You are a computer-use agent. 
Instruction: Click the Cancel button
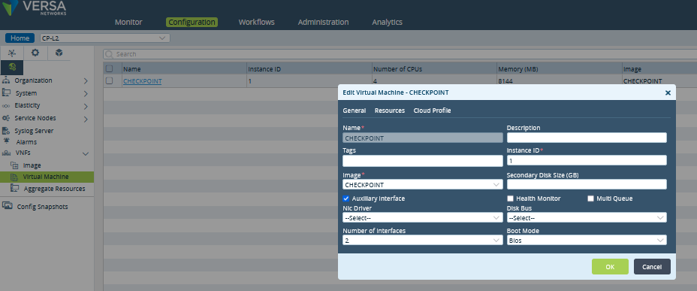point(652,266)
